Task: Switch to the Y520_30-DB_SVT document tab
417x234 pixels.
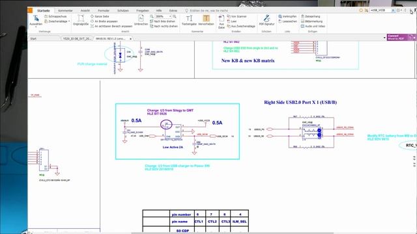Action: (x=77, y=39)
